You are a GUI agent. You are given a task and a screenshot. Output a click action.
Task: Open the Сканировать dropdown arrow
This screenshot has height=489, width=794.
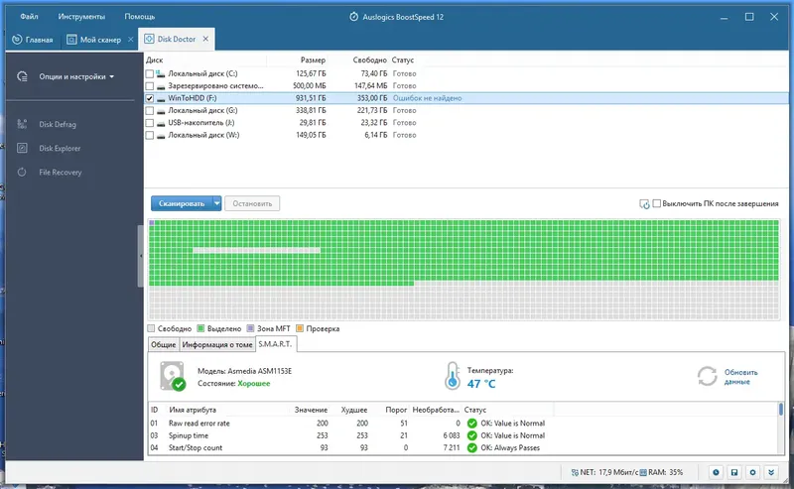tap(216, 203)
